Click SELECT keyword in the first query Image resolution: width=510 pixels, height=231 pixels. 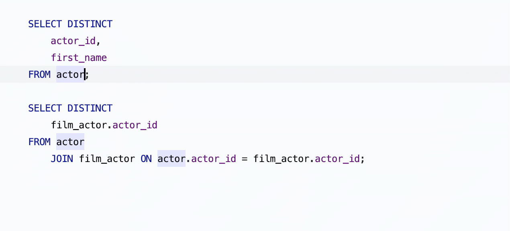click(45, 24)
